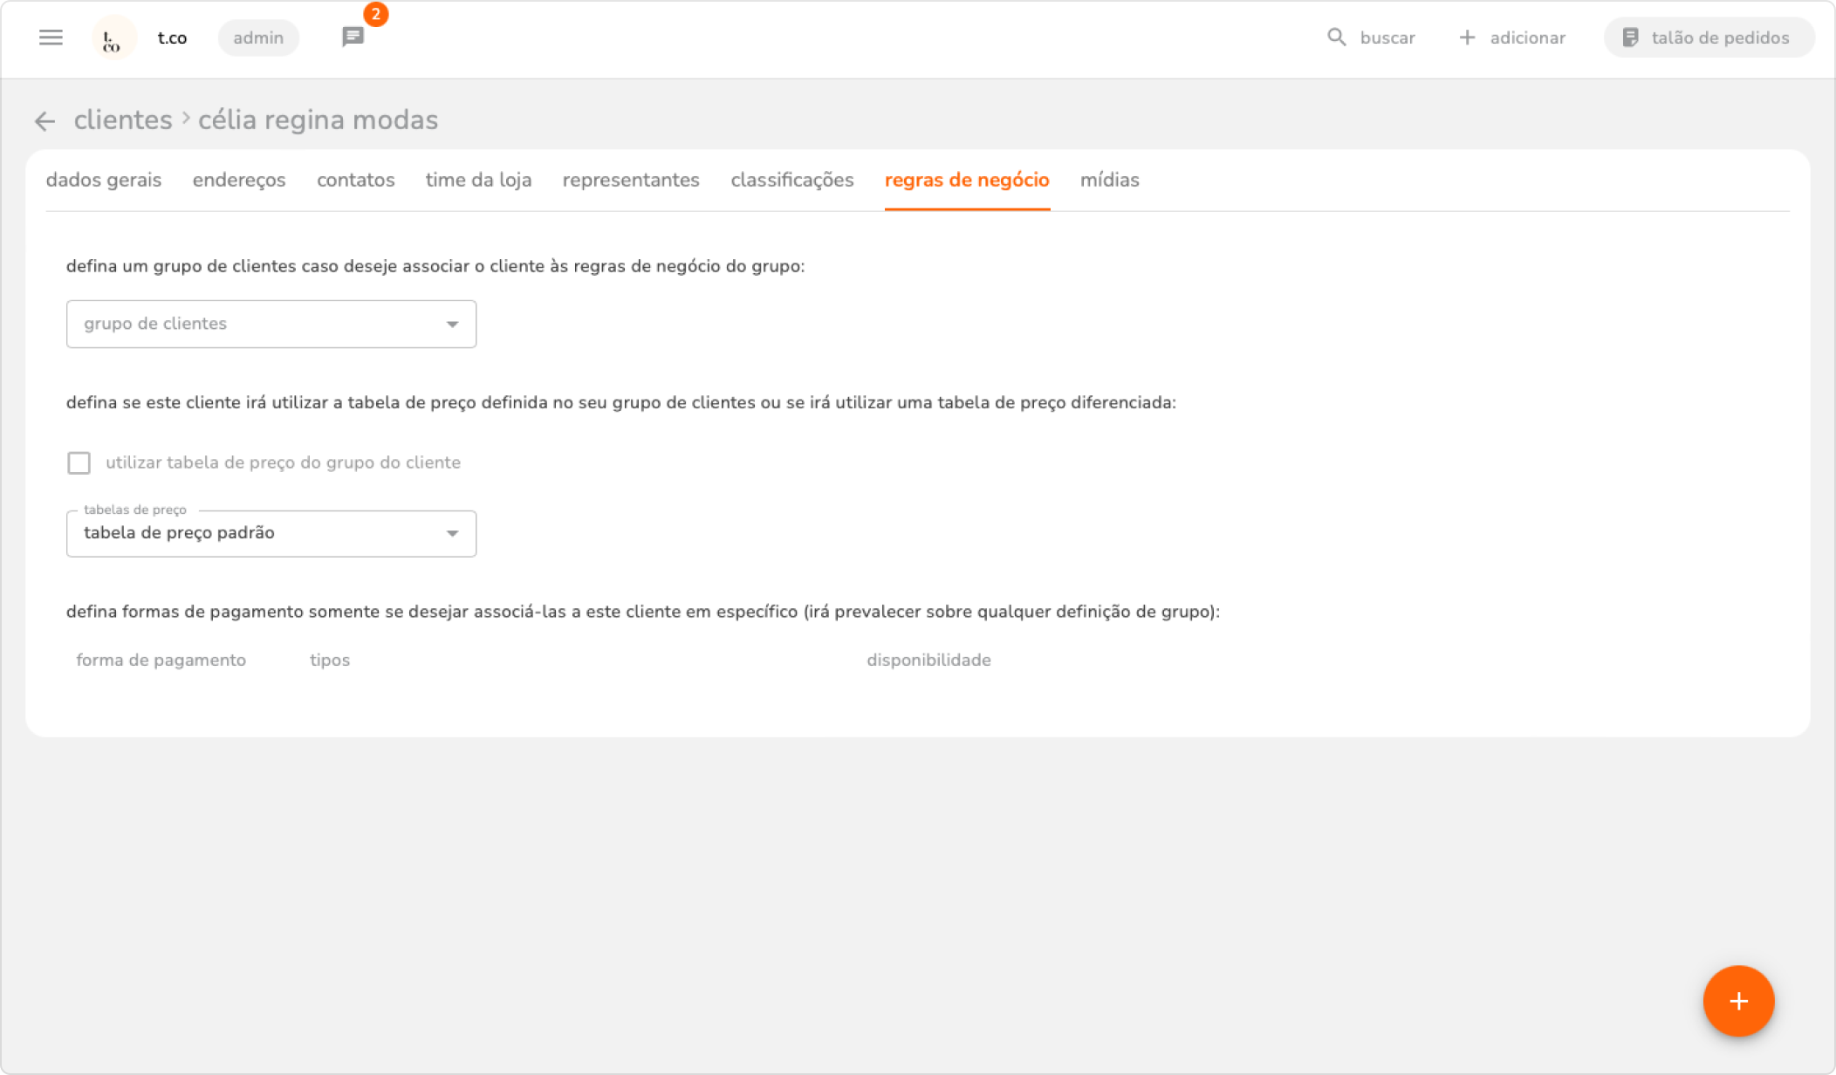Open the hamburger menu icon
This screenshot has height=1075, width=1836.
coord(51,38)
